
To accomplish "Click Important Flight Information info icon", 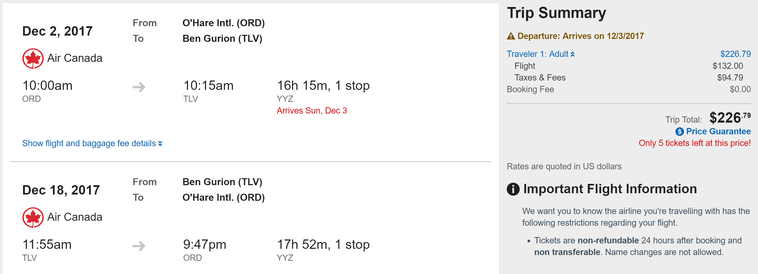I will coord(513,189).
